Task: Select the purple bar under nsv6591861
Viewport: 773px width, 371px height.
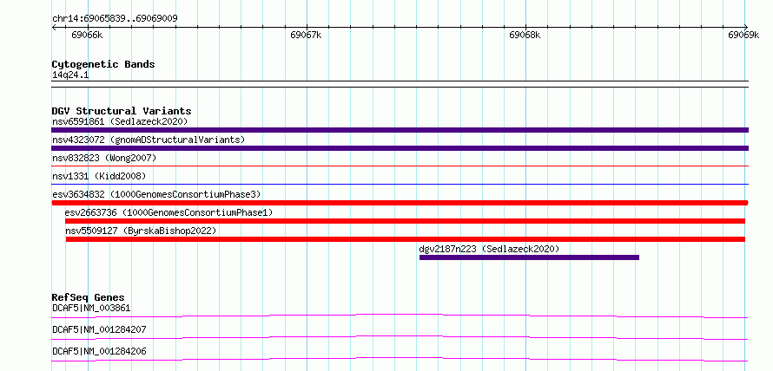Action: coord(400,130)
